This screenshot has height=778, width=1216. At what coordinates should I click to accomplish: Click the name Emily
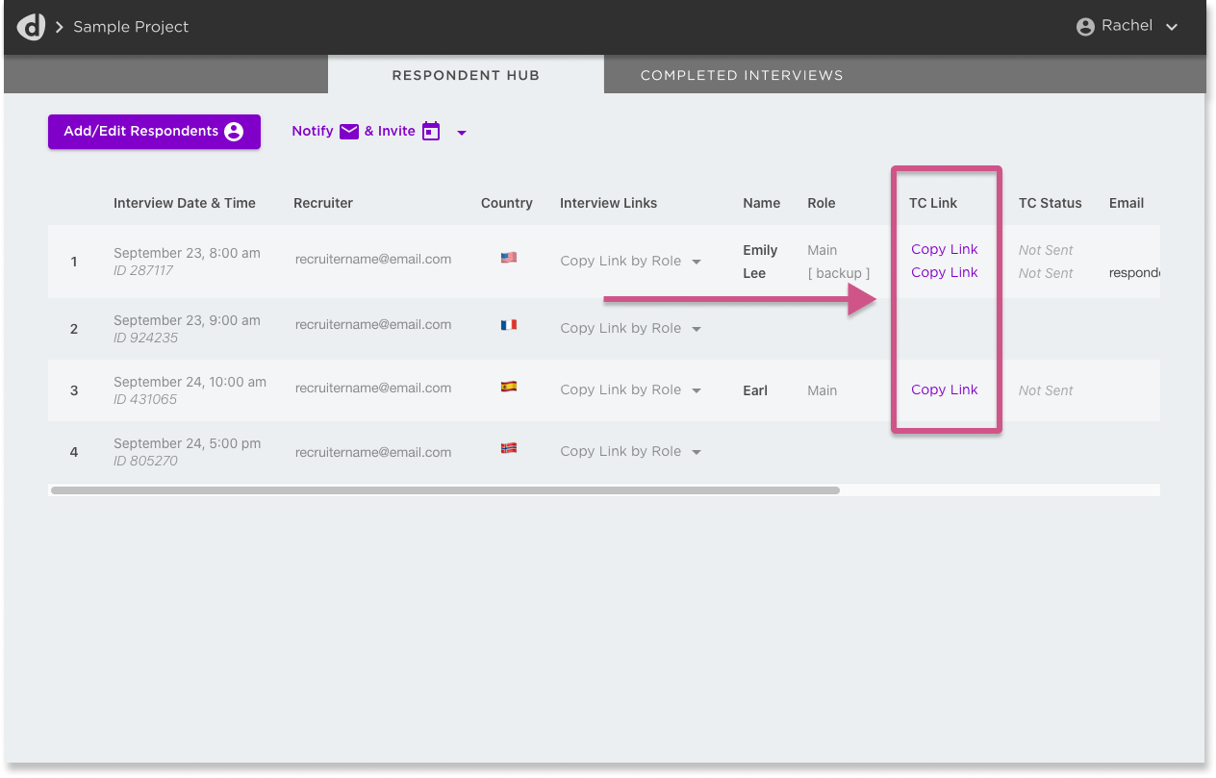(760, 250)
